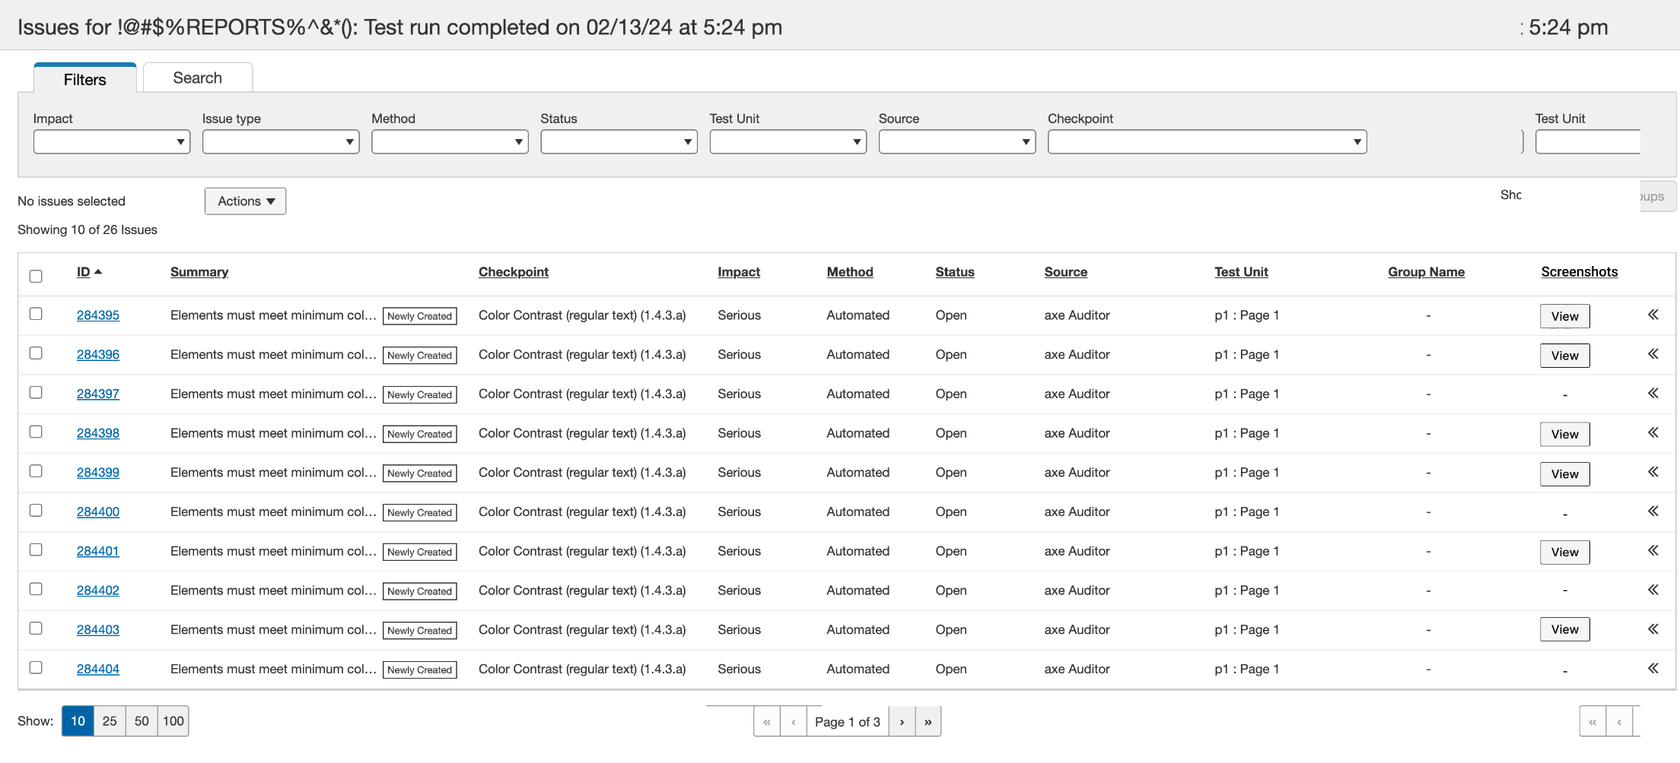The image size is (1680, 763).
Task: Show 50 issues per page
Action: [x=142, y=721]
